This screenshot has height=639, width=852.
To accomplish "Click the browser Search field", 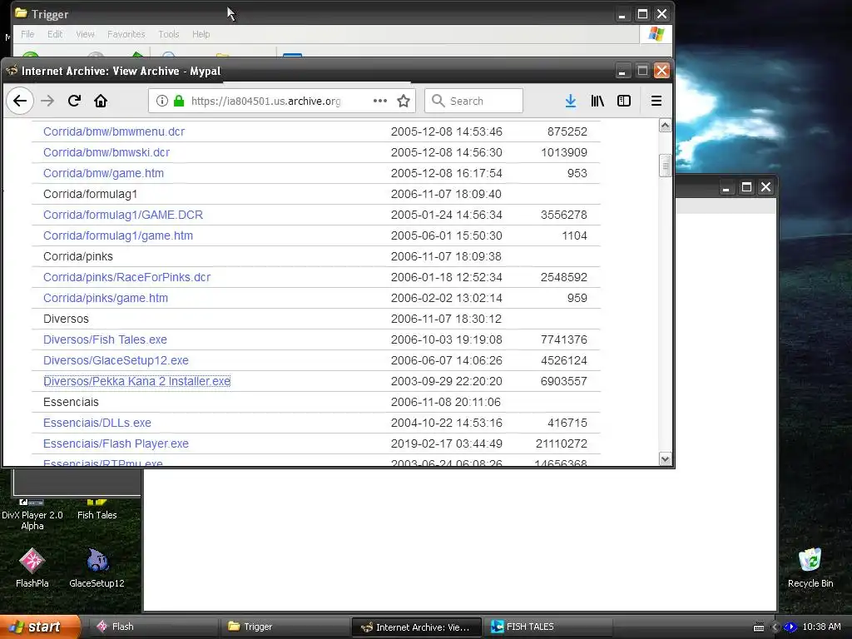I will point(473,101).
